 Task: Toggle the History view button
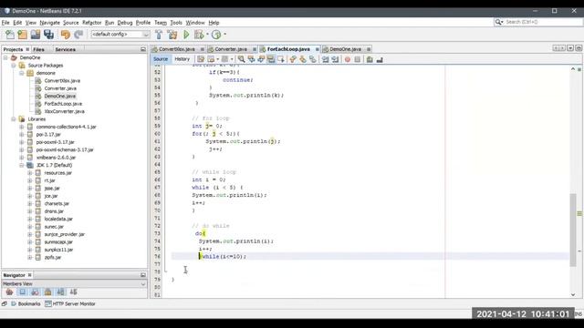point(182,59)
